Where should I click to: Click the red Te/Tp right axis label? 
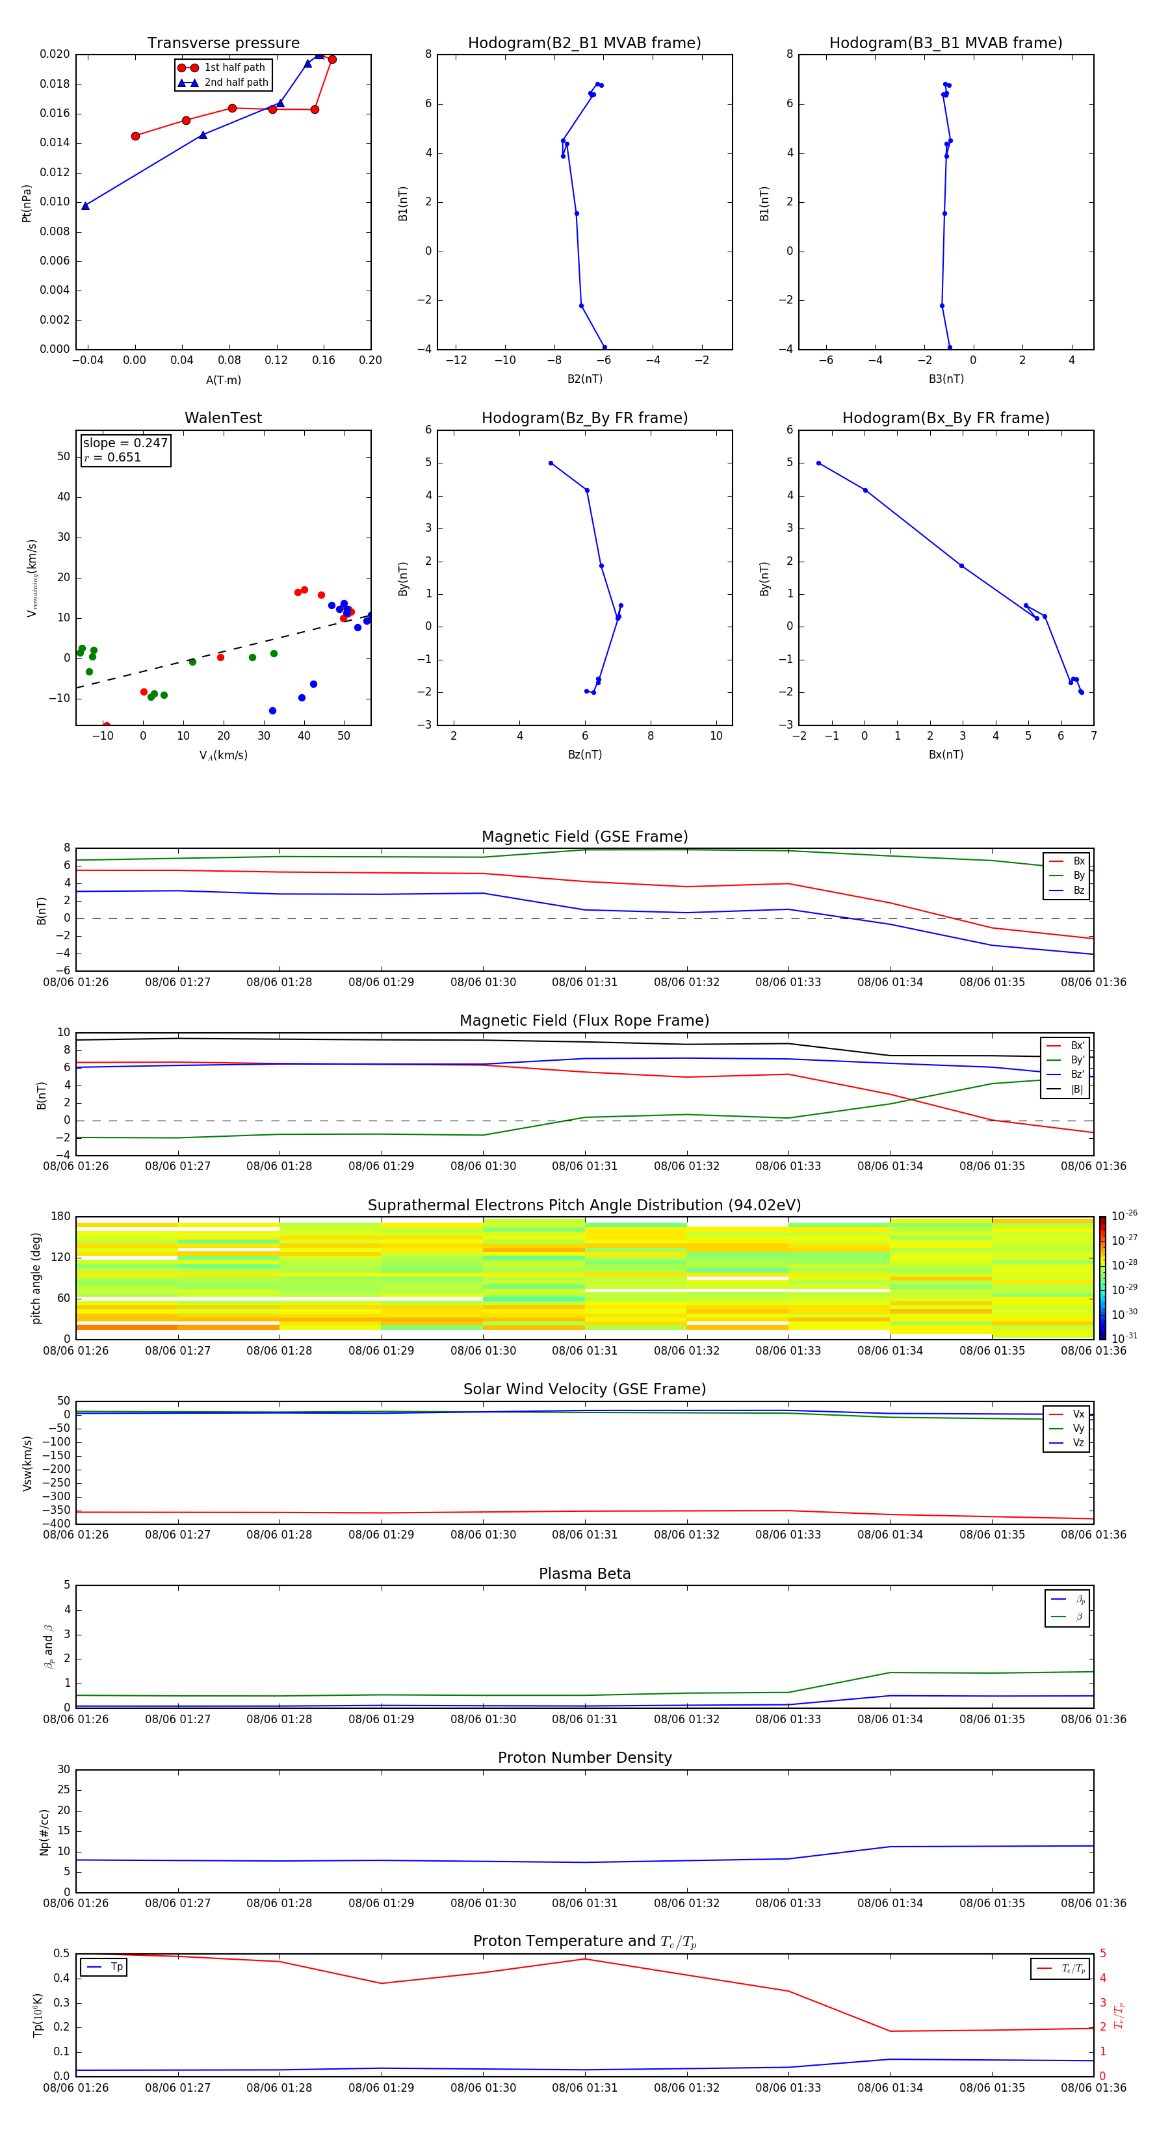coord(1119,2016)
